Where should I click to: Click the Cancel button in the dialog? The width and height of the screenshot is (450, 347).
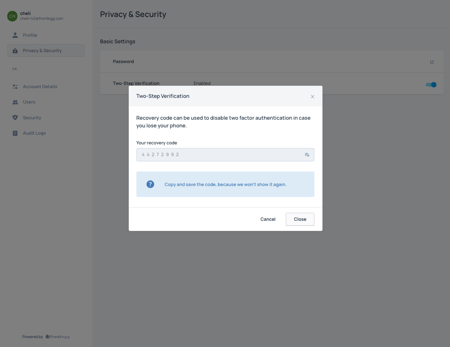[268, 219]
